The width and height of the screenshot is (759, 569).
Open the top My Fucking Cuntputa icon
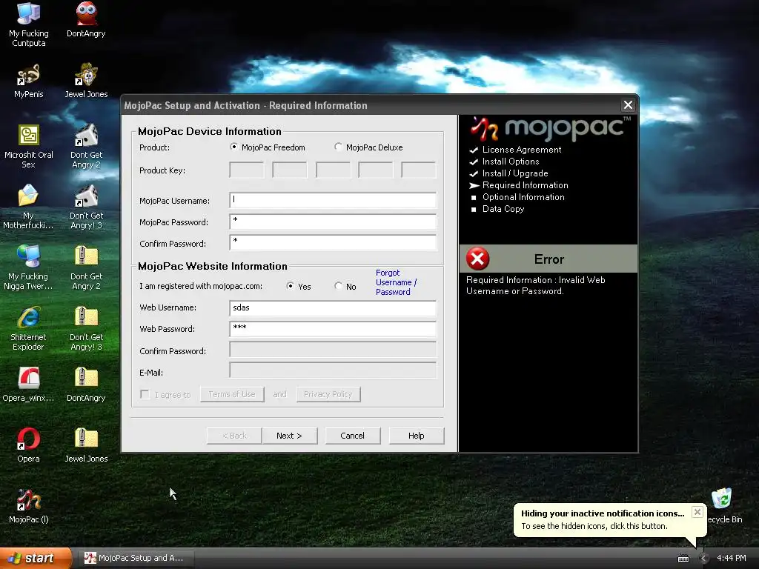pyautogui.click(x=29, y=24)
